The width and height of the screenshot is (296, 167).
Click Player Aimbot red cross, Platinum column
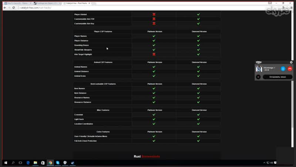pos(154,14)
